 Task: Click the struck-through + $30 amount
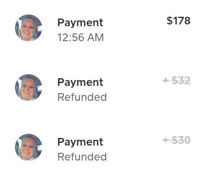177,140
